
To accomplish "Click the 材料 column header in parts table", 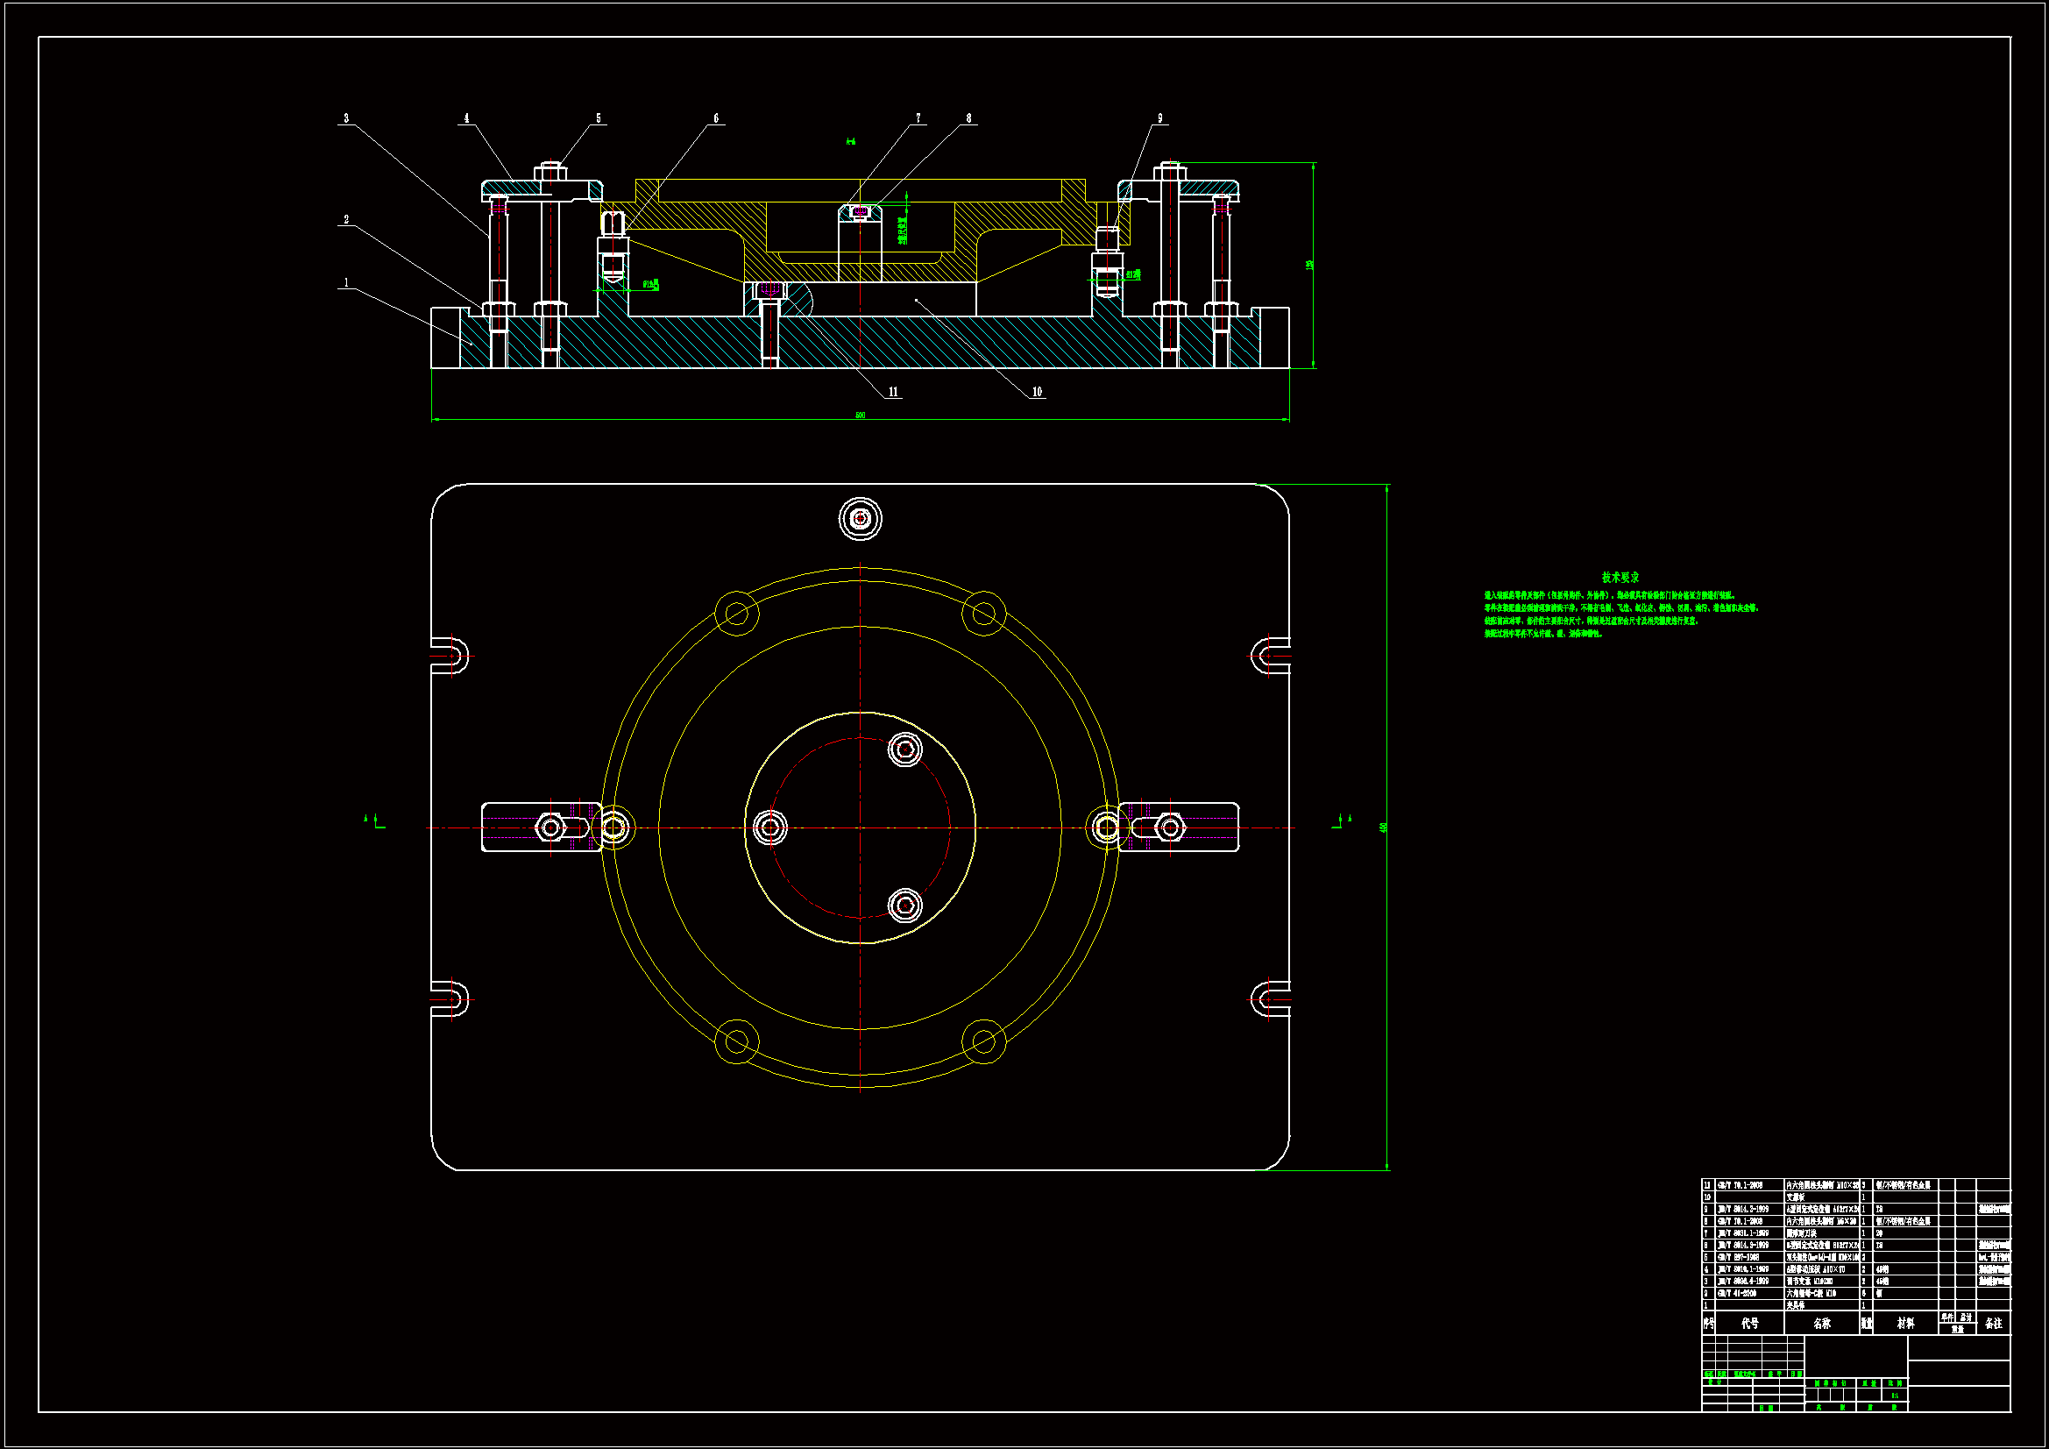I will (x=1905, y=1323).
